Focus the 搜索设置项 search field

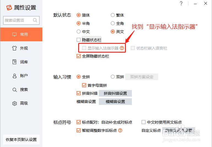pos(21,20)
